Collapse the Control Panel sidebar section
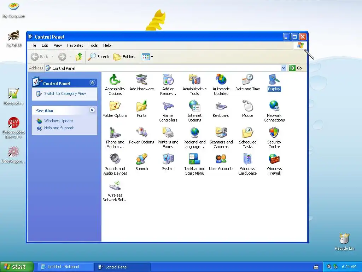Screen dimensions: 362x272 92,83
